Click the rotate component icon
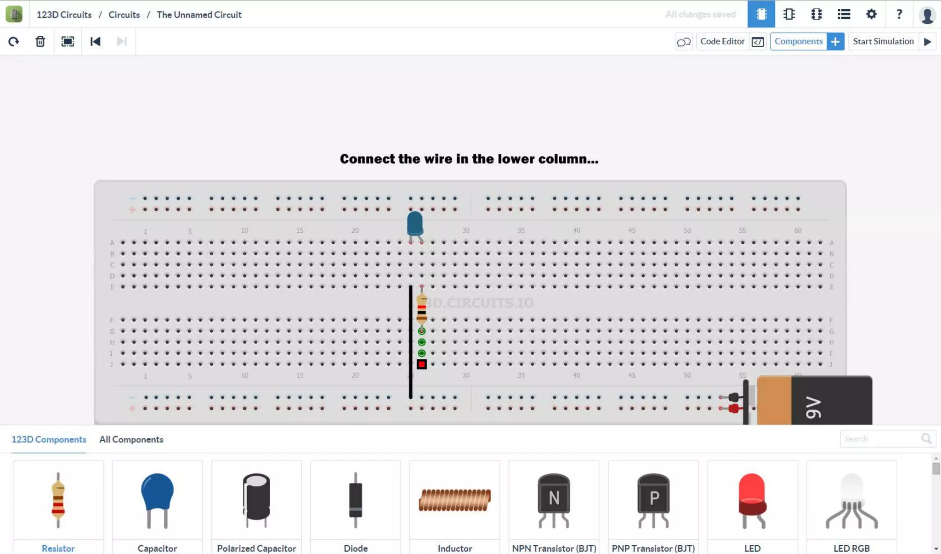This screenshot has height=554, width=941. (14, 42)
